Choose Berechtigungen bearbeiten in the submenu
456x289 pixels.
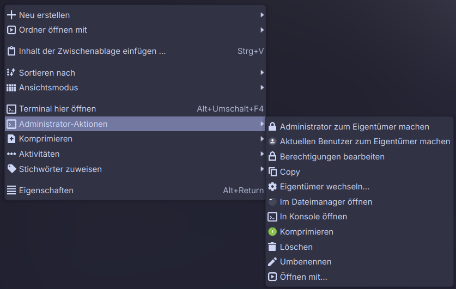click(x=332, y=157)
